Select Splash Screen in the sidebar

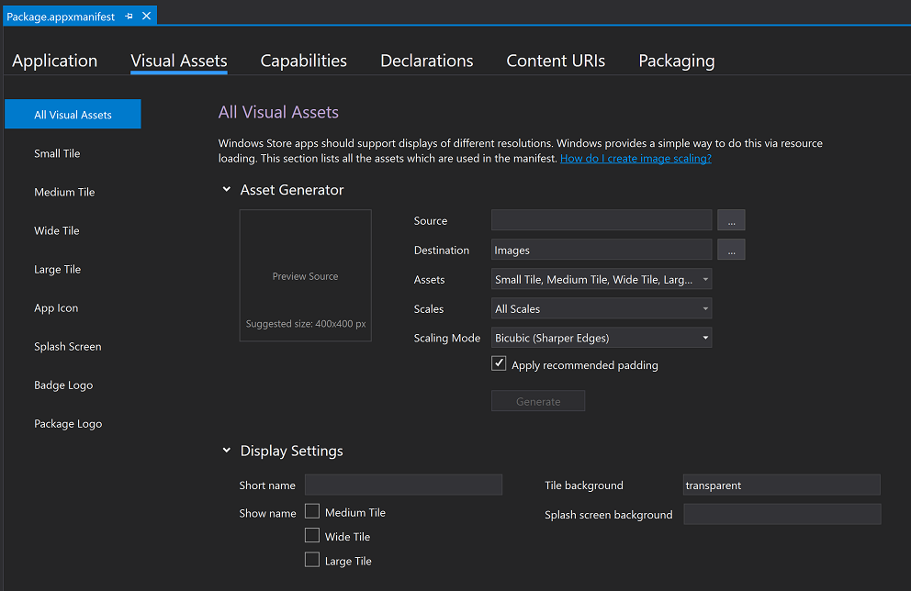[x=68, y=347]
